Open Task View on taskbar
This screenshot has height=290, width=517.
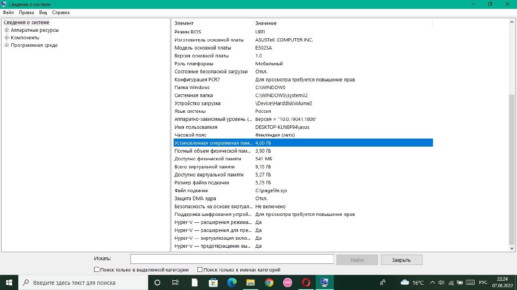[175, 282]
